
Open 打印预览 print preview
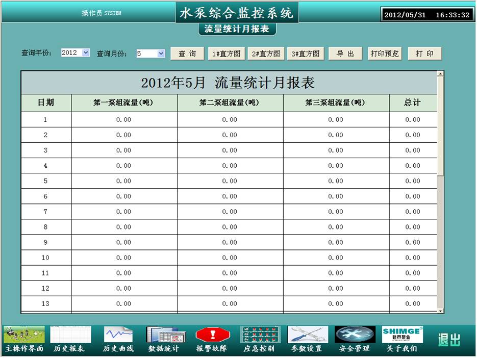point(385,54)
